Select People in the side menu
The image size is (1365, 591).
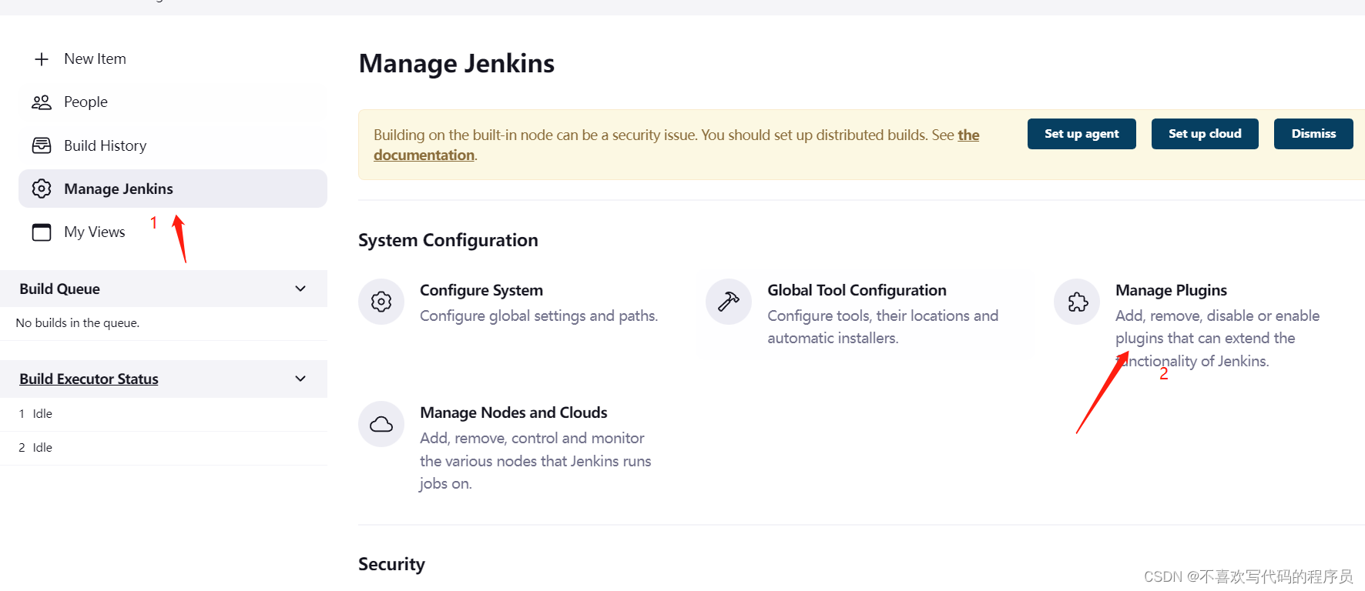point(86,102)
